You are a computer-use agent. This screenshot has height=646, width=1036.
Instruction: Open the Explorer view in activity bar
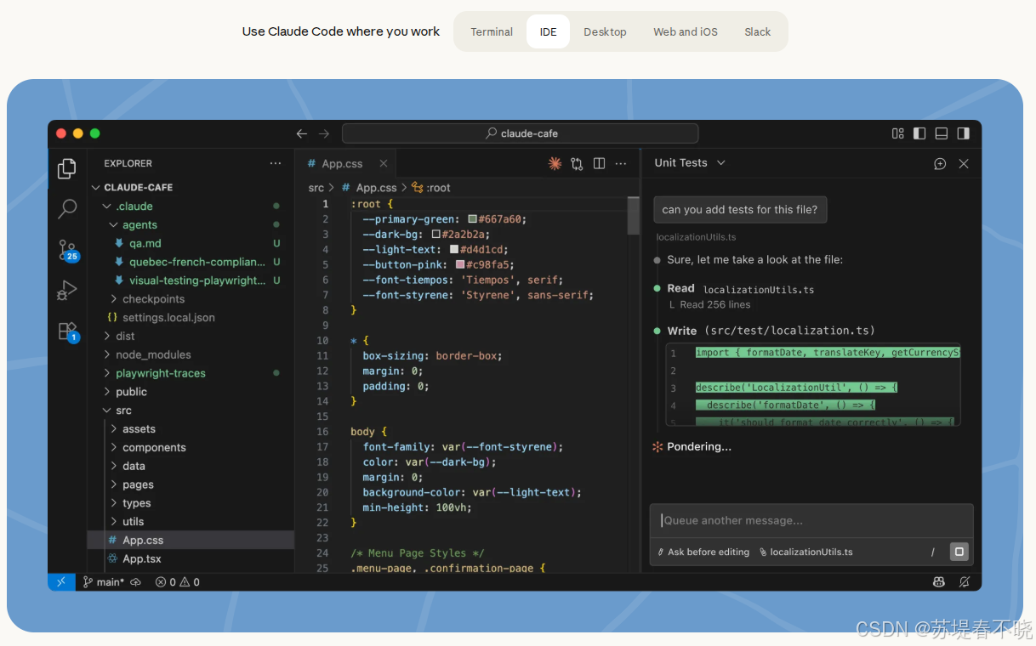(x=67, y=168)
